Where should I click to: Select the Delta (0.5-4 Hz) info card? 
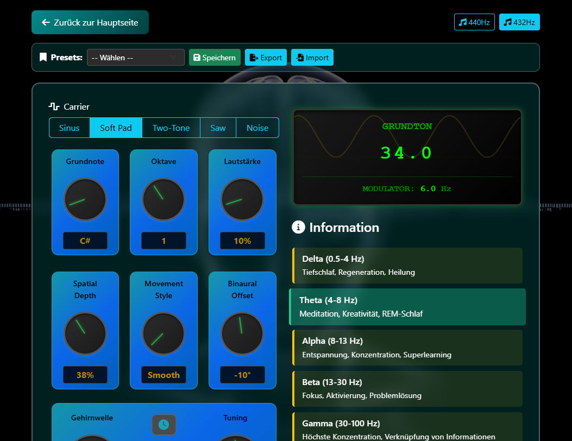click(x=407, y=266)
